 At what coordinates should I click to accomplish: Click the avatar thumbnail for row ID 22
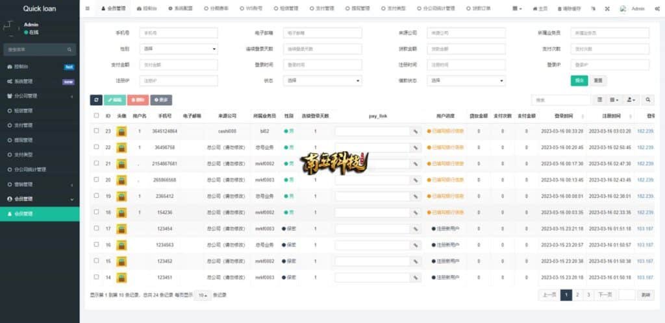(x=121, y=147)
